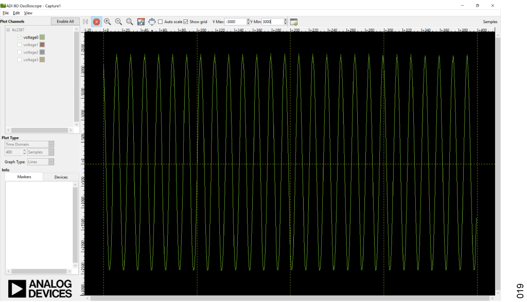
Task: Switch to the Markers tab
Action: (x=24, y=177)
